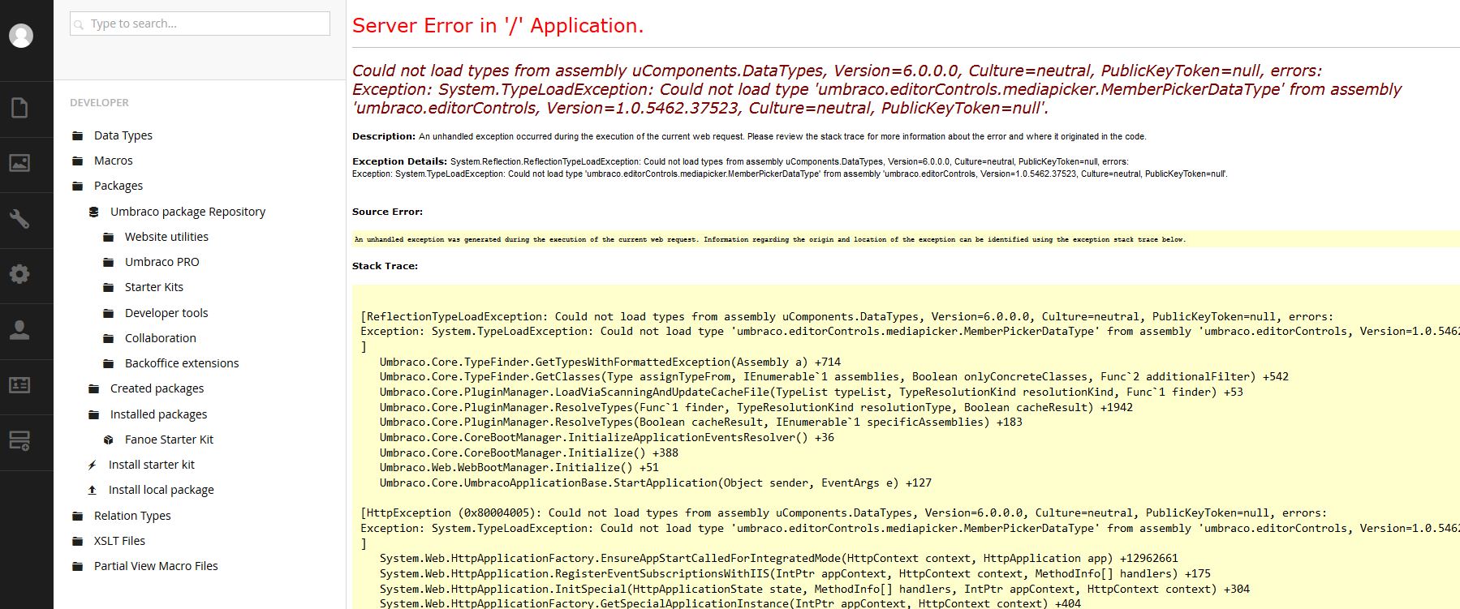Click the Source Error label
1460x609 pixels.
tap(387, 212)
